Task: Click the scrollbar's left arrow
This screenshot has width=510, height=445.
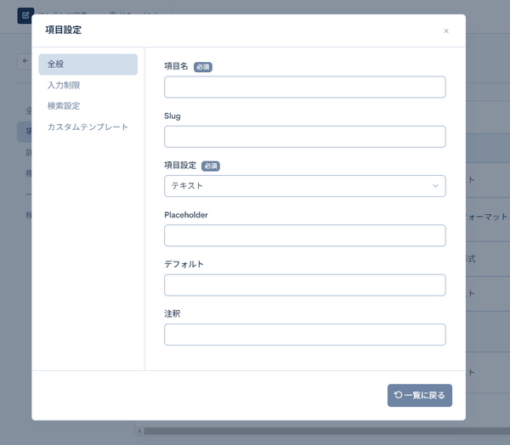Action: coord(139,431)
